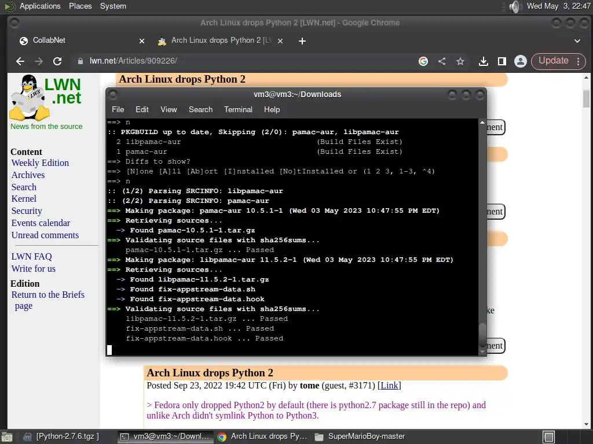This screenshot has width=593, height=444.
Task: Select the Arch Linux drops Python 2 tab
Action: click(221, 40)
